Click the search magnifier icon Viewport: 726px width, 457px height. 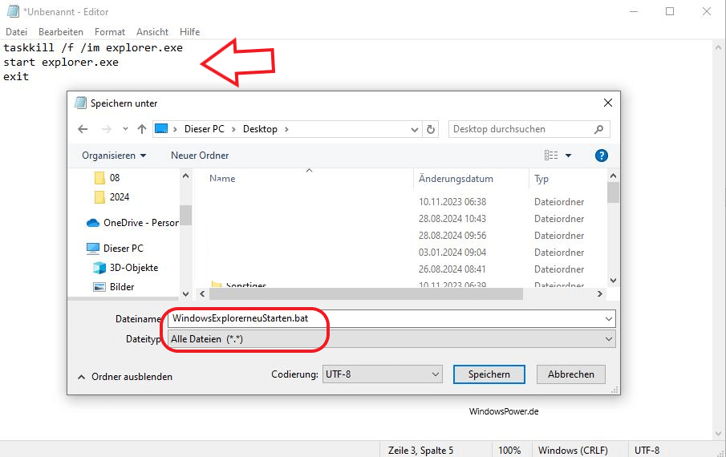[599, 130]
